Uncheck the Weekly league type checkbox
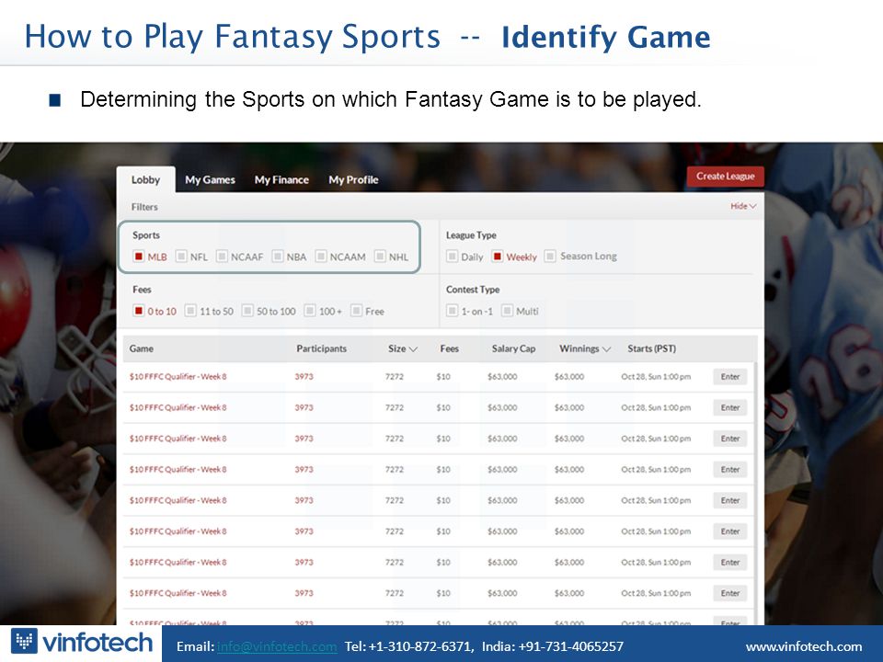Image resolution: width=883 pixels, height=662 pixels. (x=497, y=257)
